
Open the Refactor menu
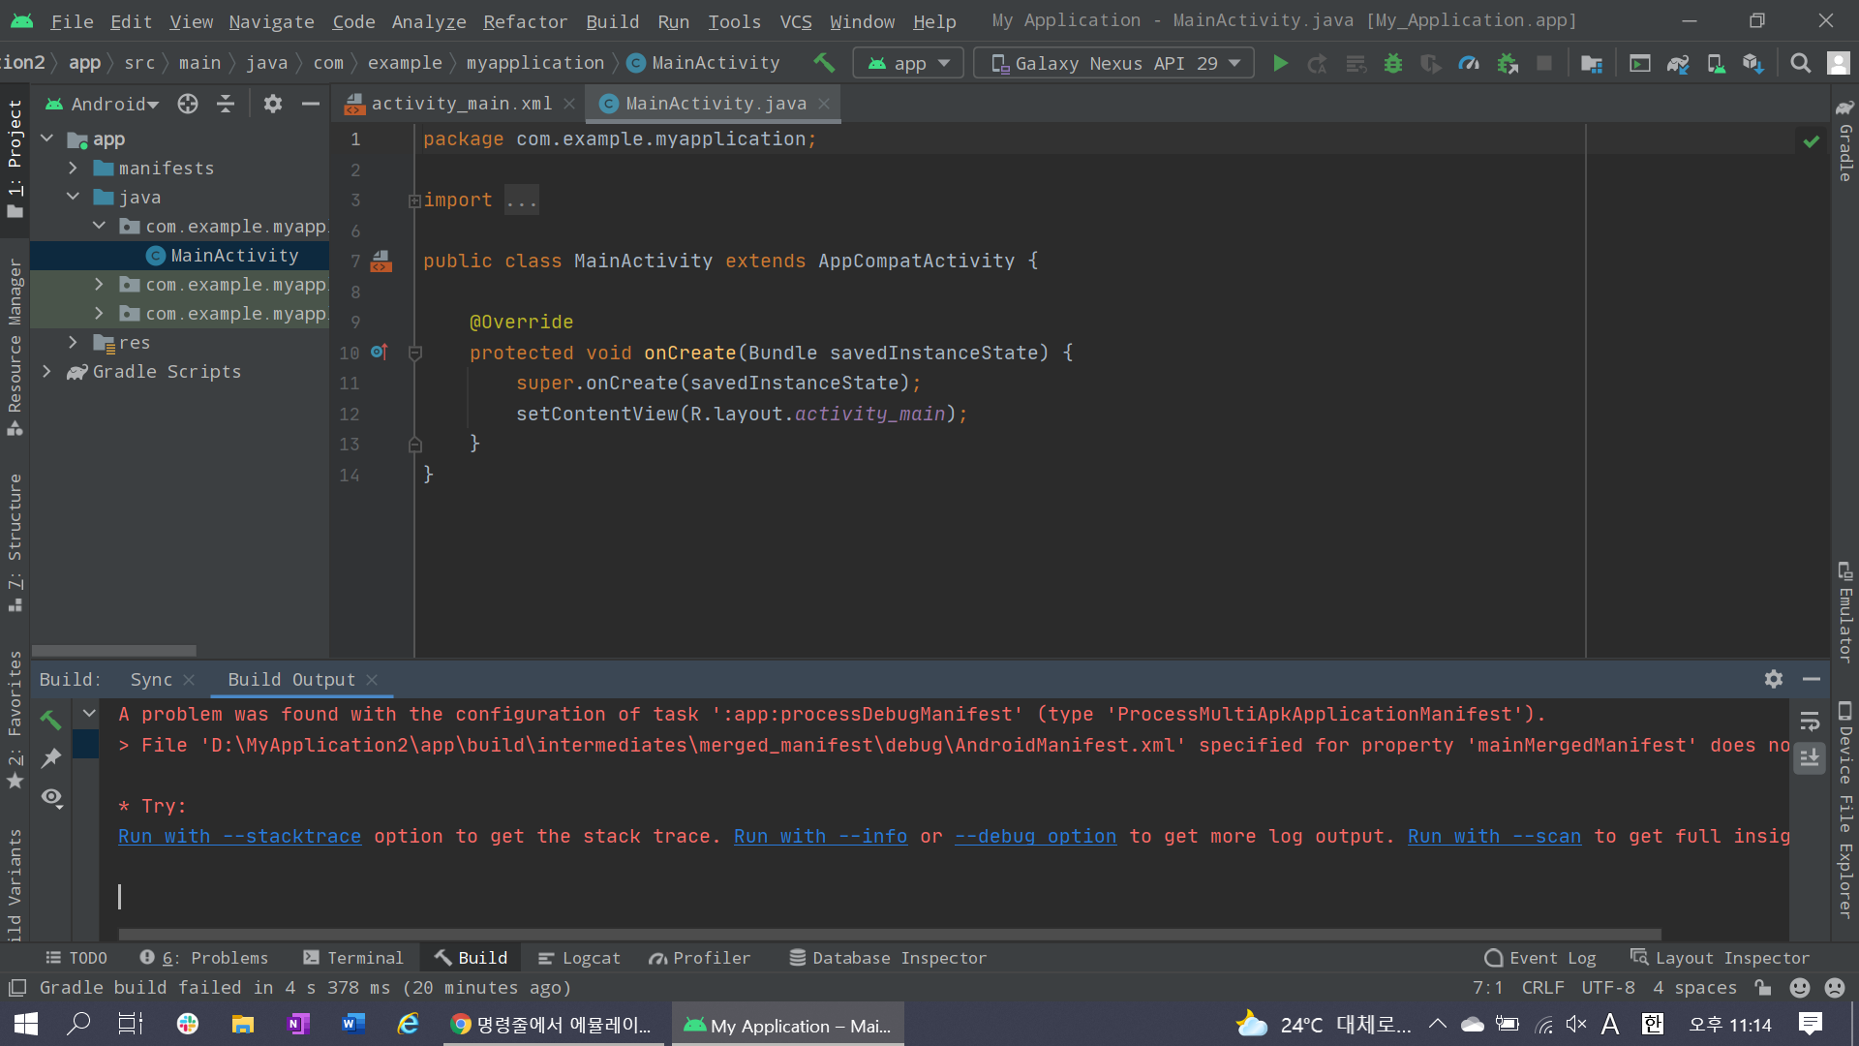click(x=525, y=21)
